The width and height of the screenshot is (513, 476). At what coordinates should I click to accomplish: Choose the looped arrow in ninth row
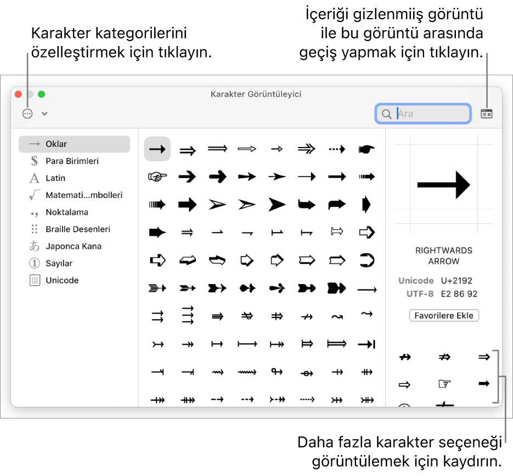point(277,371)
